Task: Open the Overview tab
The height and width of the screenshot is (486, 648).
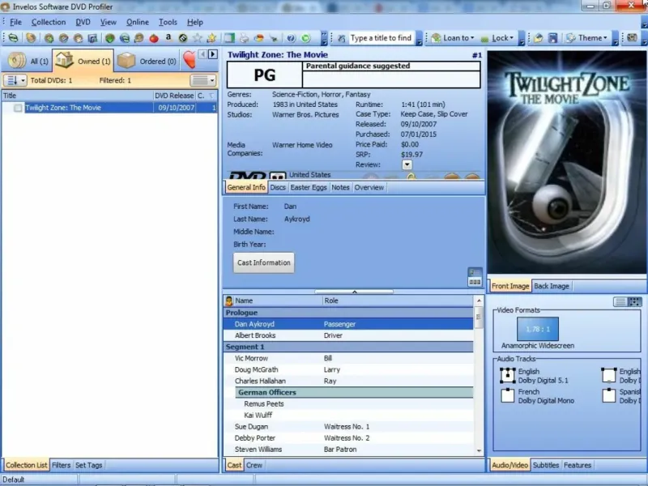Action: [369, 188]
